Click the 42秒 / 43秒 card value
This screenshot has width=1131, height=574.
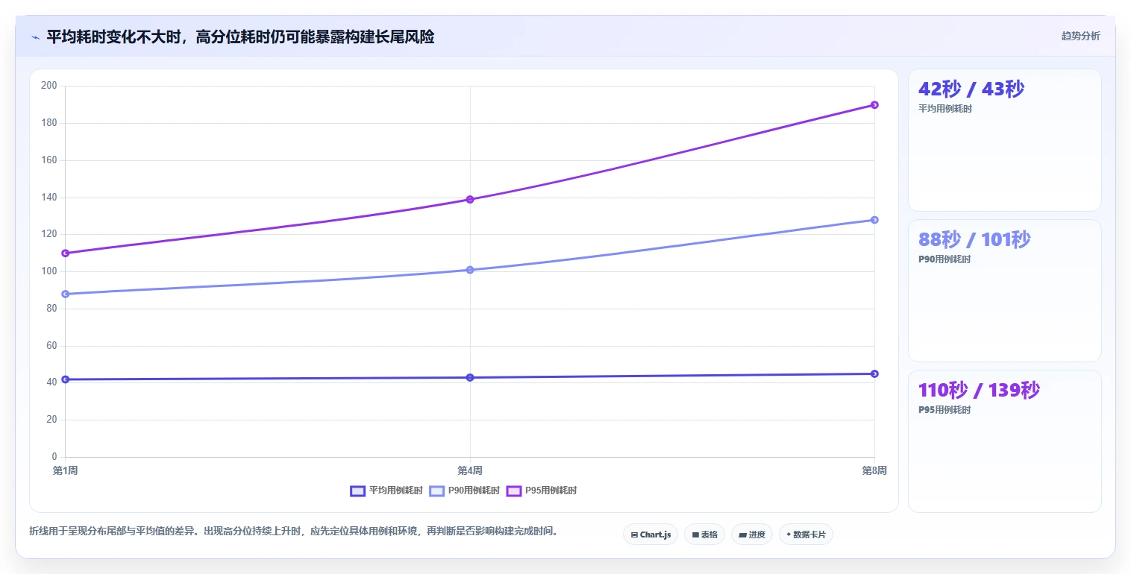(x=971, y=89)
